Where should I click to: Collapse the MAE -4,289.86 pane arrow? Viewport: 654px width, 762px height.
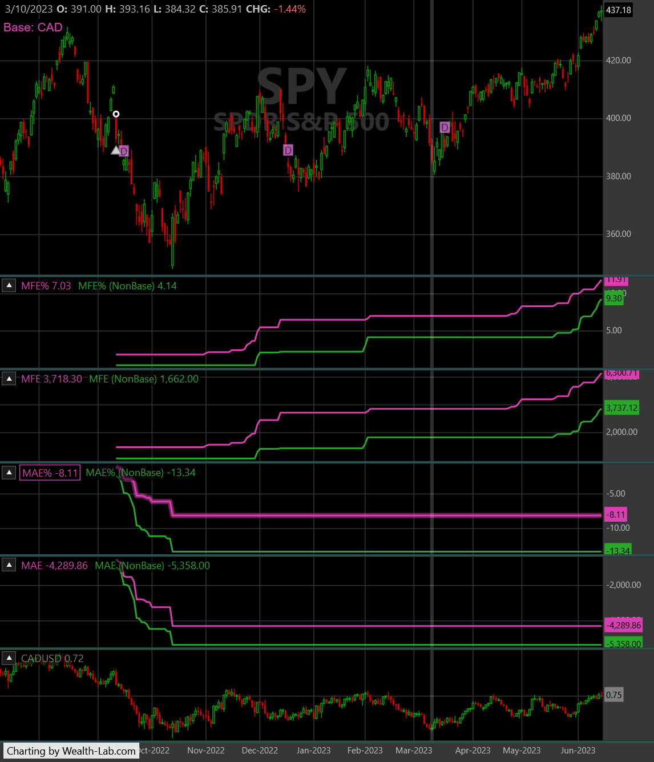click(x=9, y=565)
